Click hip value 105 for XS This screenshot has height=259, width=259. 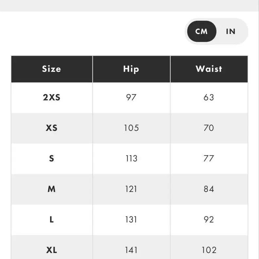coord(131,128)
